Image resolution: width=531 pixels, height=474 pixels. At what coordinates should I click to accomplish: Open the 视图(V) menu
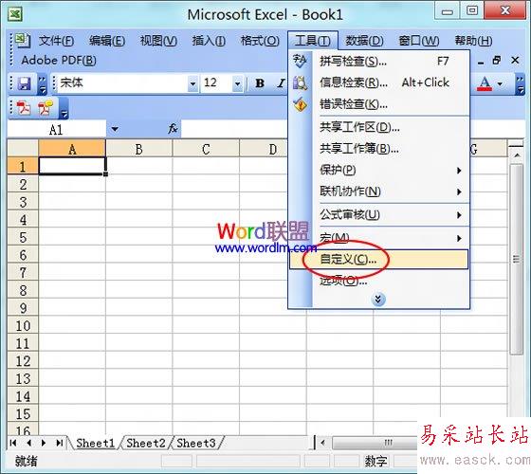(158, 41)
